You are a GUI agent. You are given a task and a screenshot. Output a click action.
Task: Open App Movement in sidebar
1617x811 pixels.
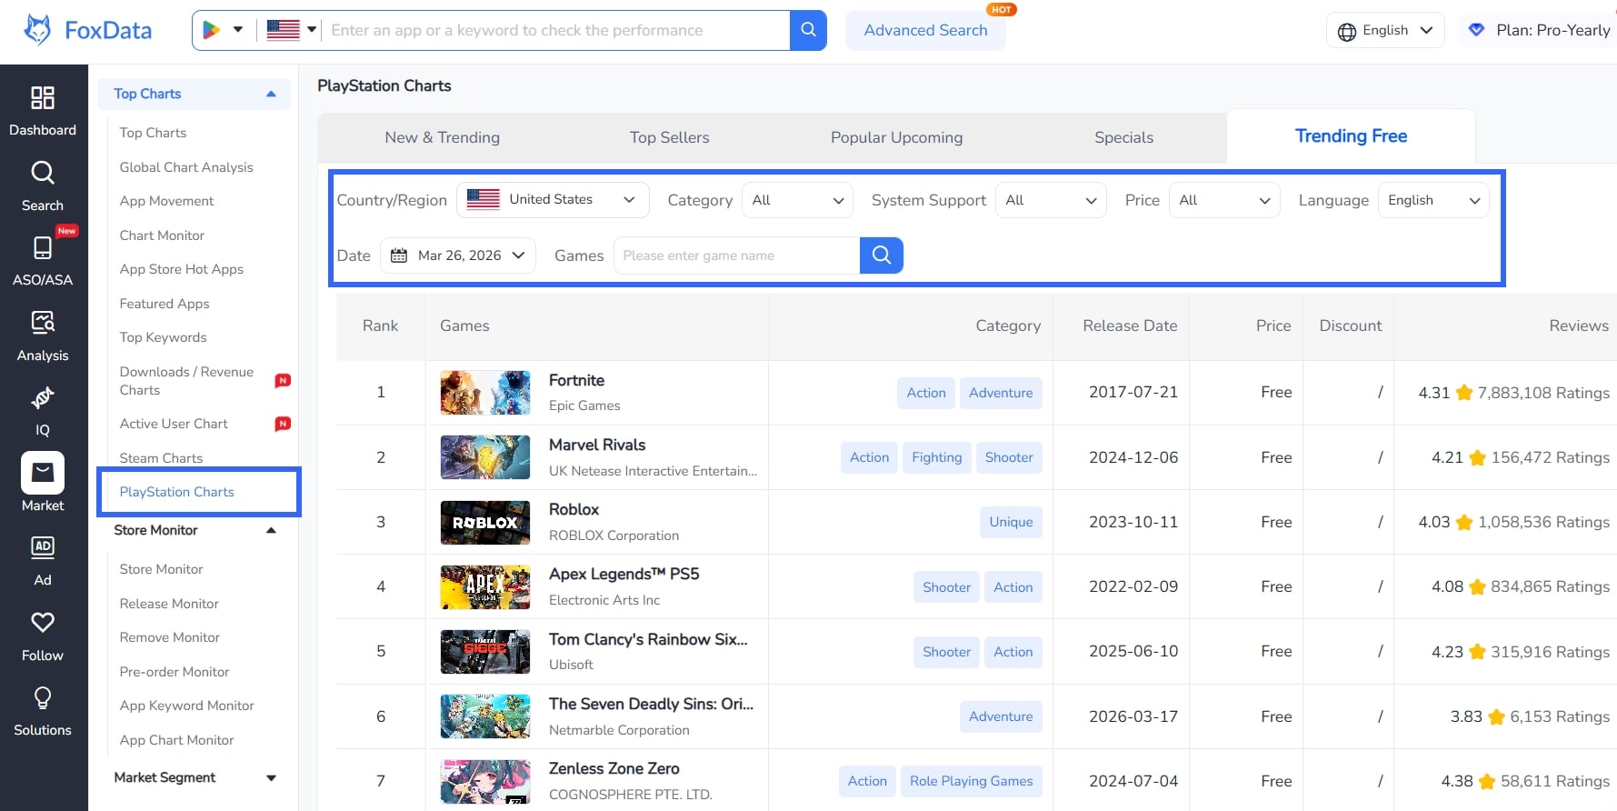[166, 201]
